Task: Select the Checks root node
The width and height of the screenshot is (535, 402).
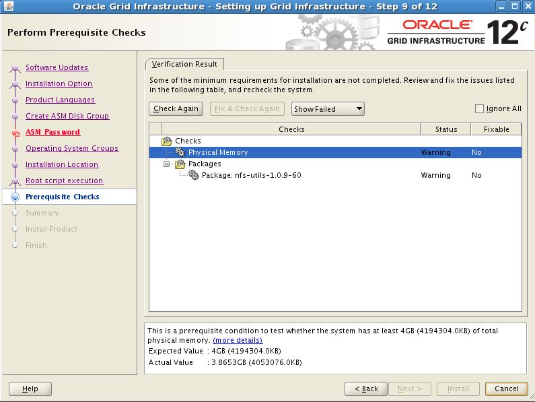Action: (188, 141)
